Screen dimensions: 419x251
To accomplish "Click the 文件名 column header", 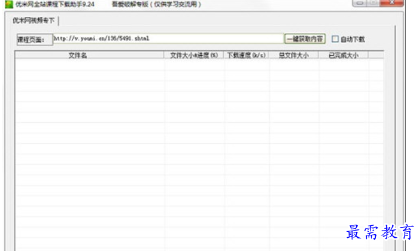I will (x=89, y=55).
